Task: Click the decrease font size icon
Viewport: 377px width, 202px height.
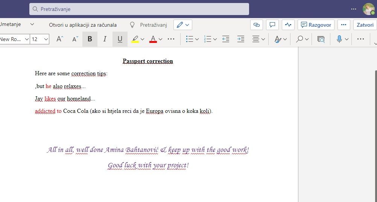Action: pos(75,39)
